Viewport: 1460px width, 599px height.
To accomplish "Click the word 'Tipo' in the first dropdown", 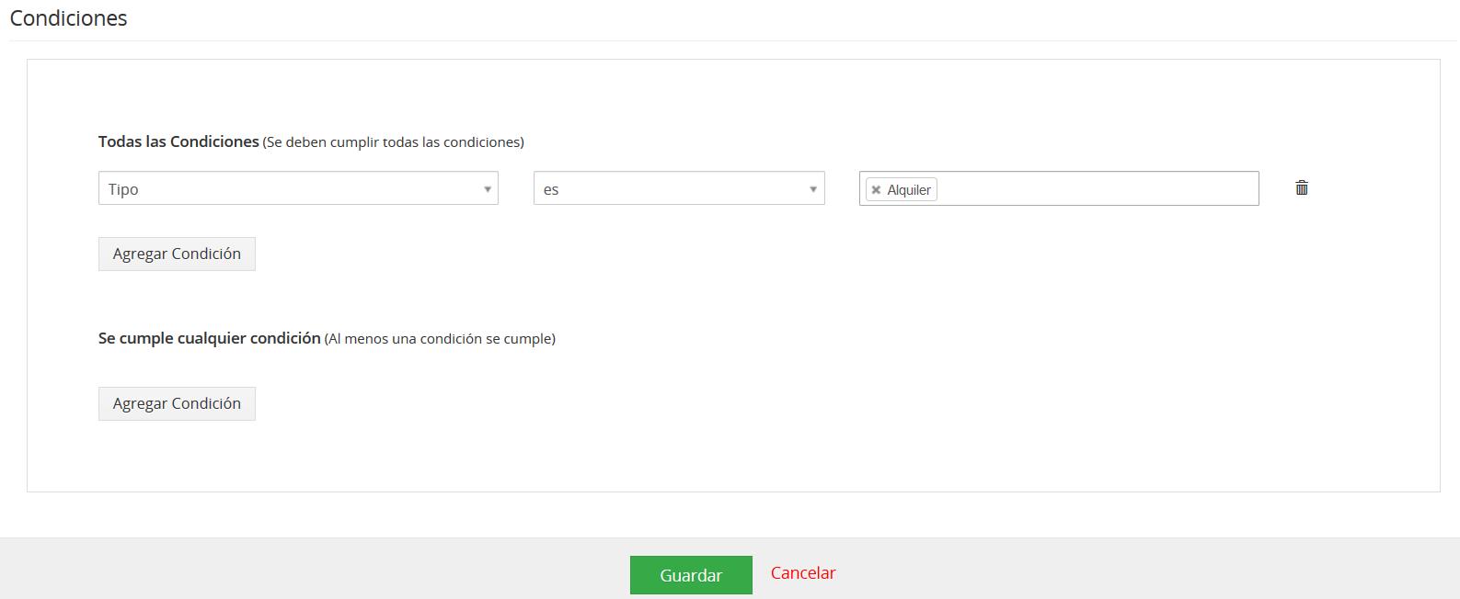I will [x=123, y=189].
